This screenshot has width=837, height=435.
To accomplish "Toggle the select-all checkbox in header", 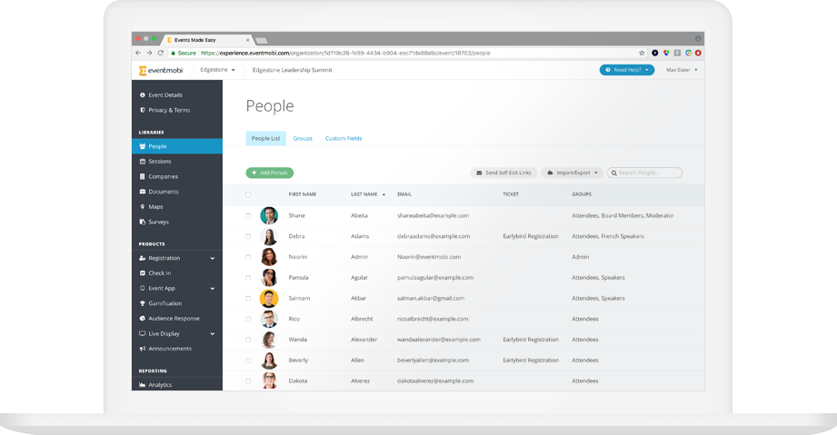I will (248, 194).
